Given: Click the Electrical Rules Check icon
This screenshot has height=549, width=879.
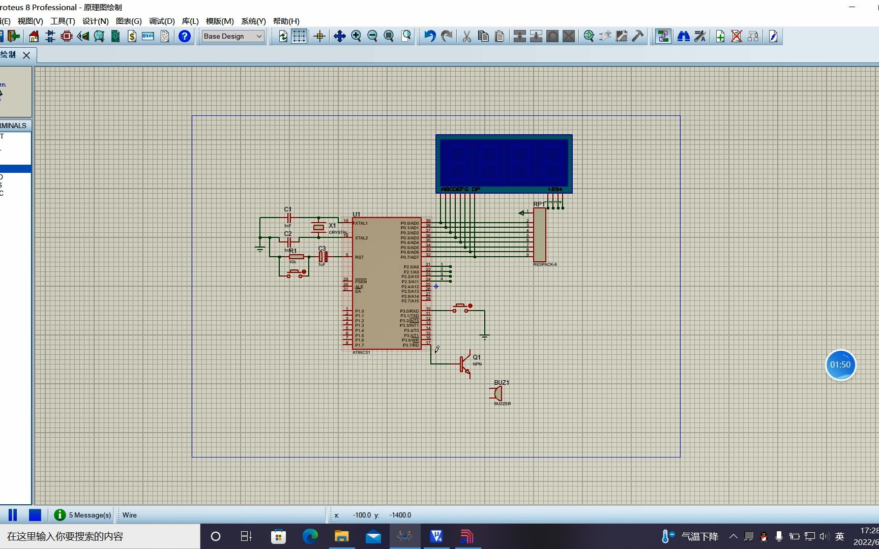Looking at the screenshot, I should click(773, 36).
